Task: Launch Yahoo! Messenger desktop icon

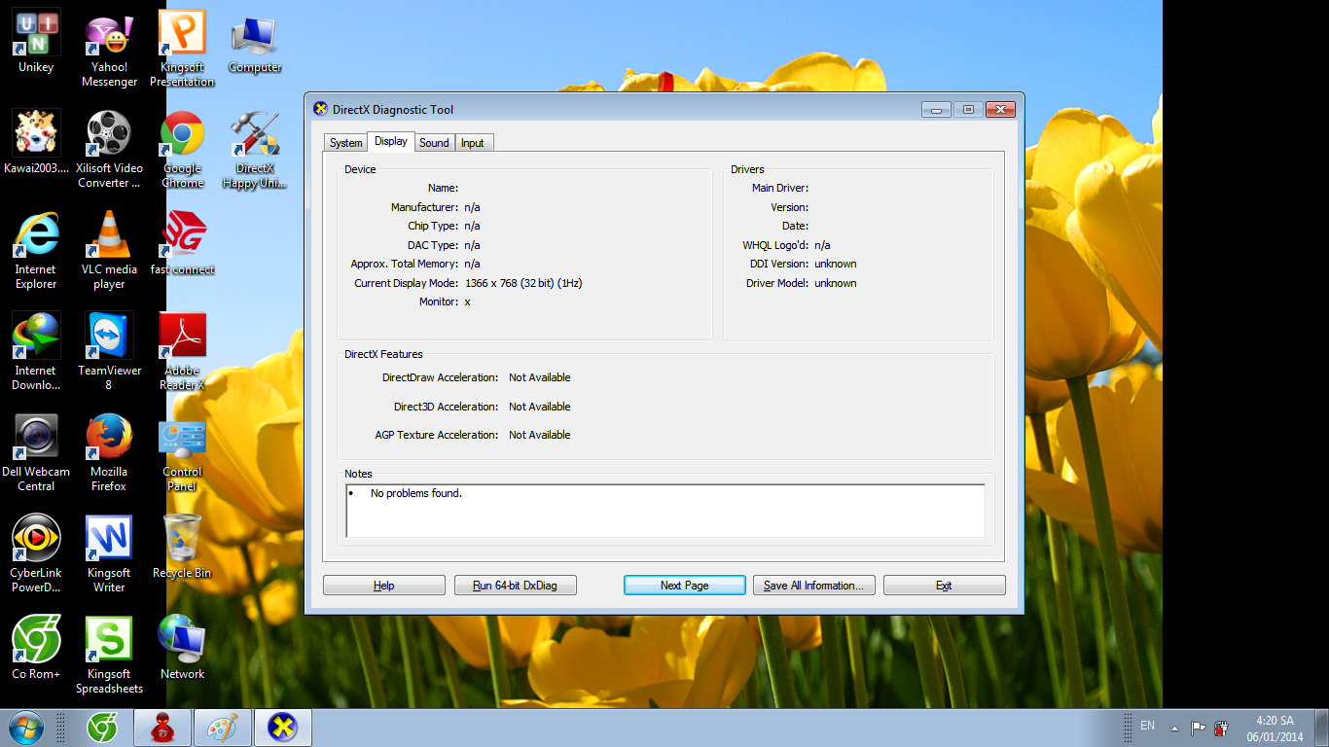Action: (109, 51)
